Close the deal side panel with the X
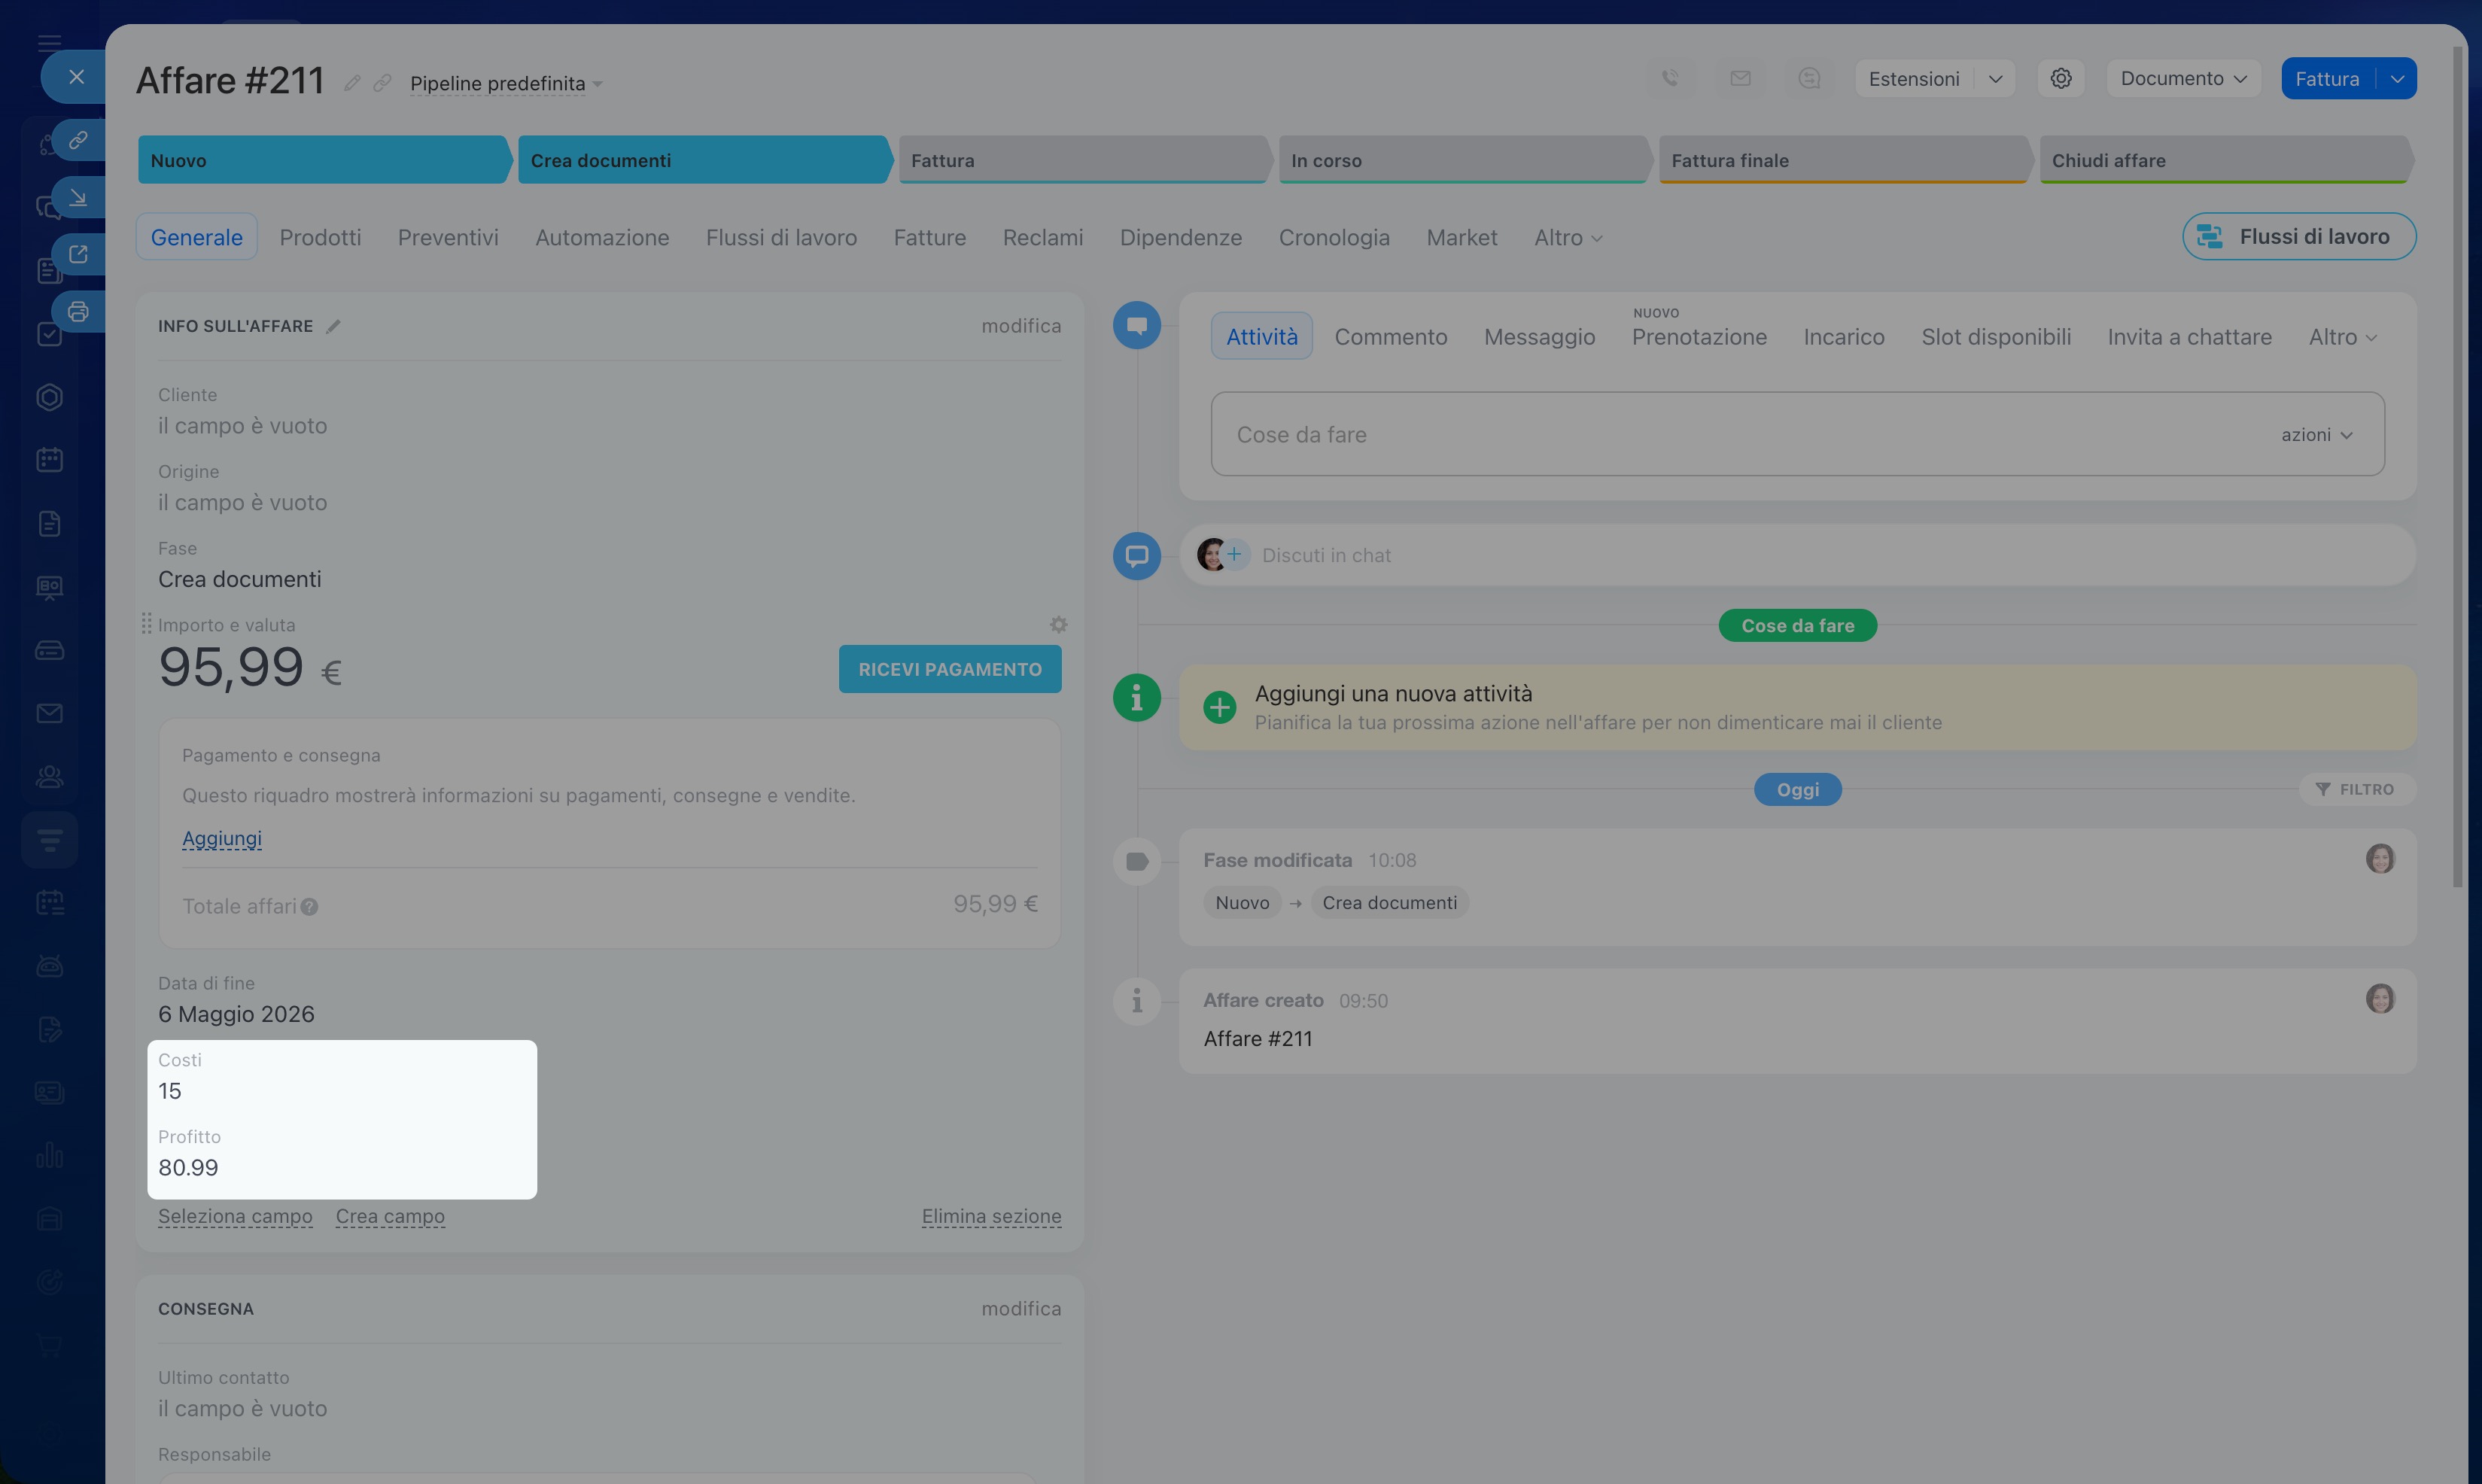The width and height of the screenshot is (2482, 1484). point(76,77)
